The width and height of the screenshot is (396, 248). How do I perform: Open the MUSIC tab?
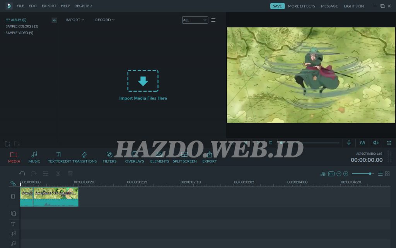click(34, 157)
